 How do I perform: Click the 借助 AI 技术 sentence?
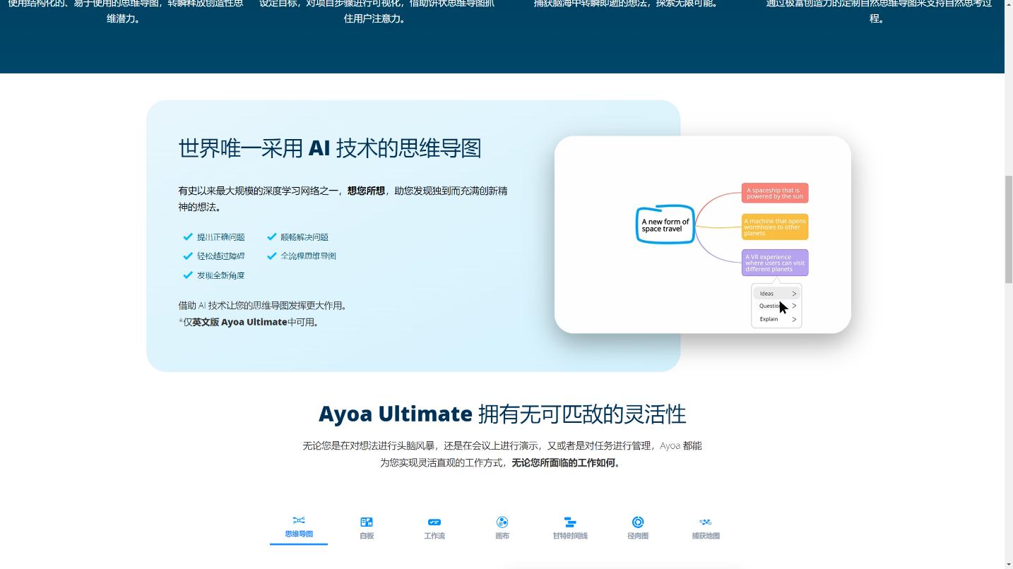263,306
